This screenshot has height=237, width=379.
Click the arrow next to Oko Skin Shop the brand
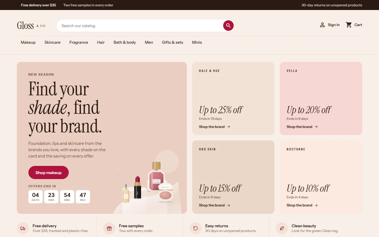point(228,205)
